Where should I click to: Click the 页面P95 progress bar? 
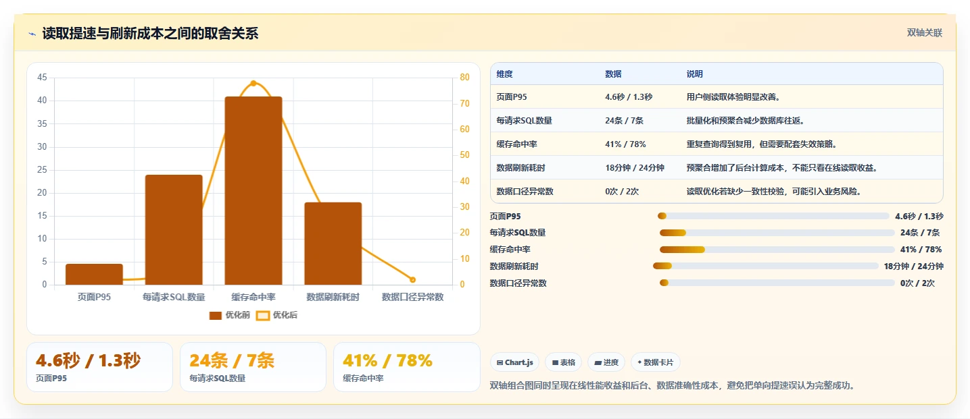[773, 216]
